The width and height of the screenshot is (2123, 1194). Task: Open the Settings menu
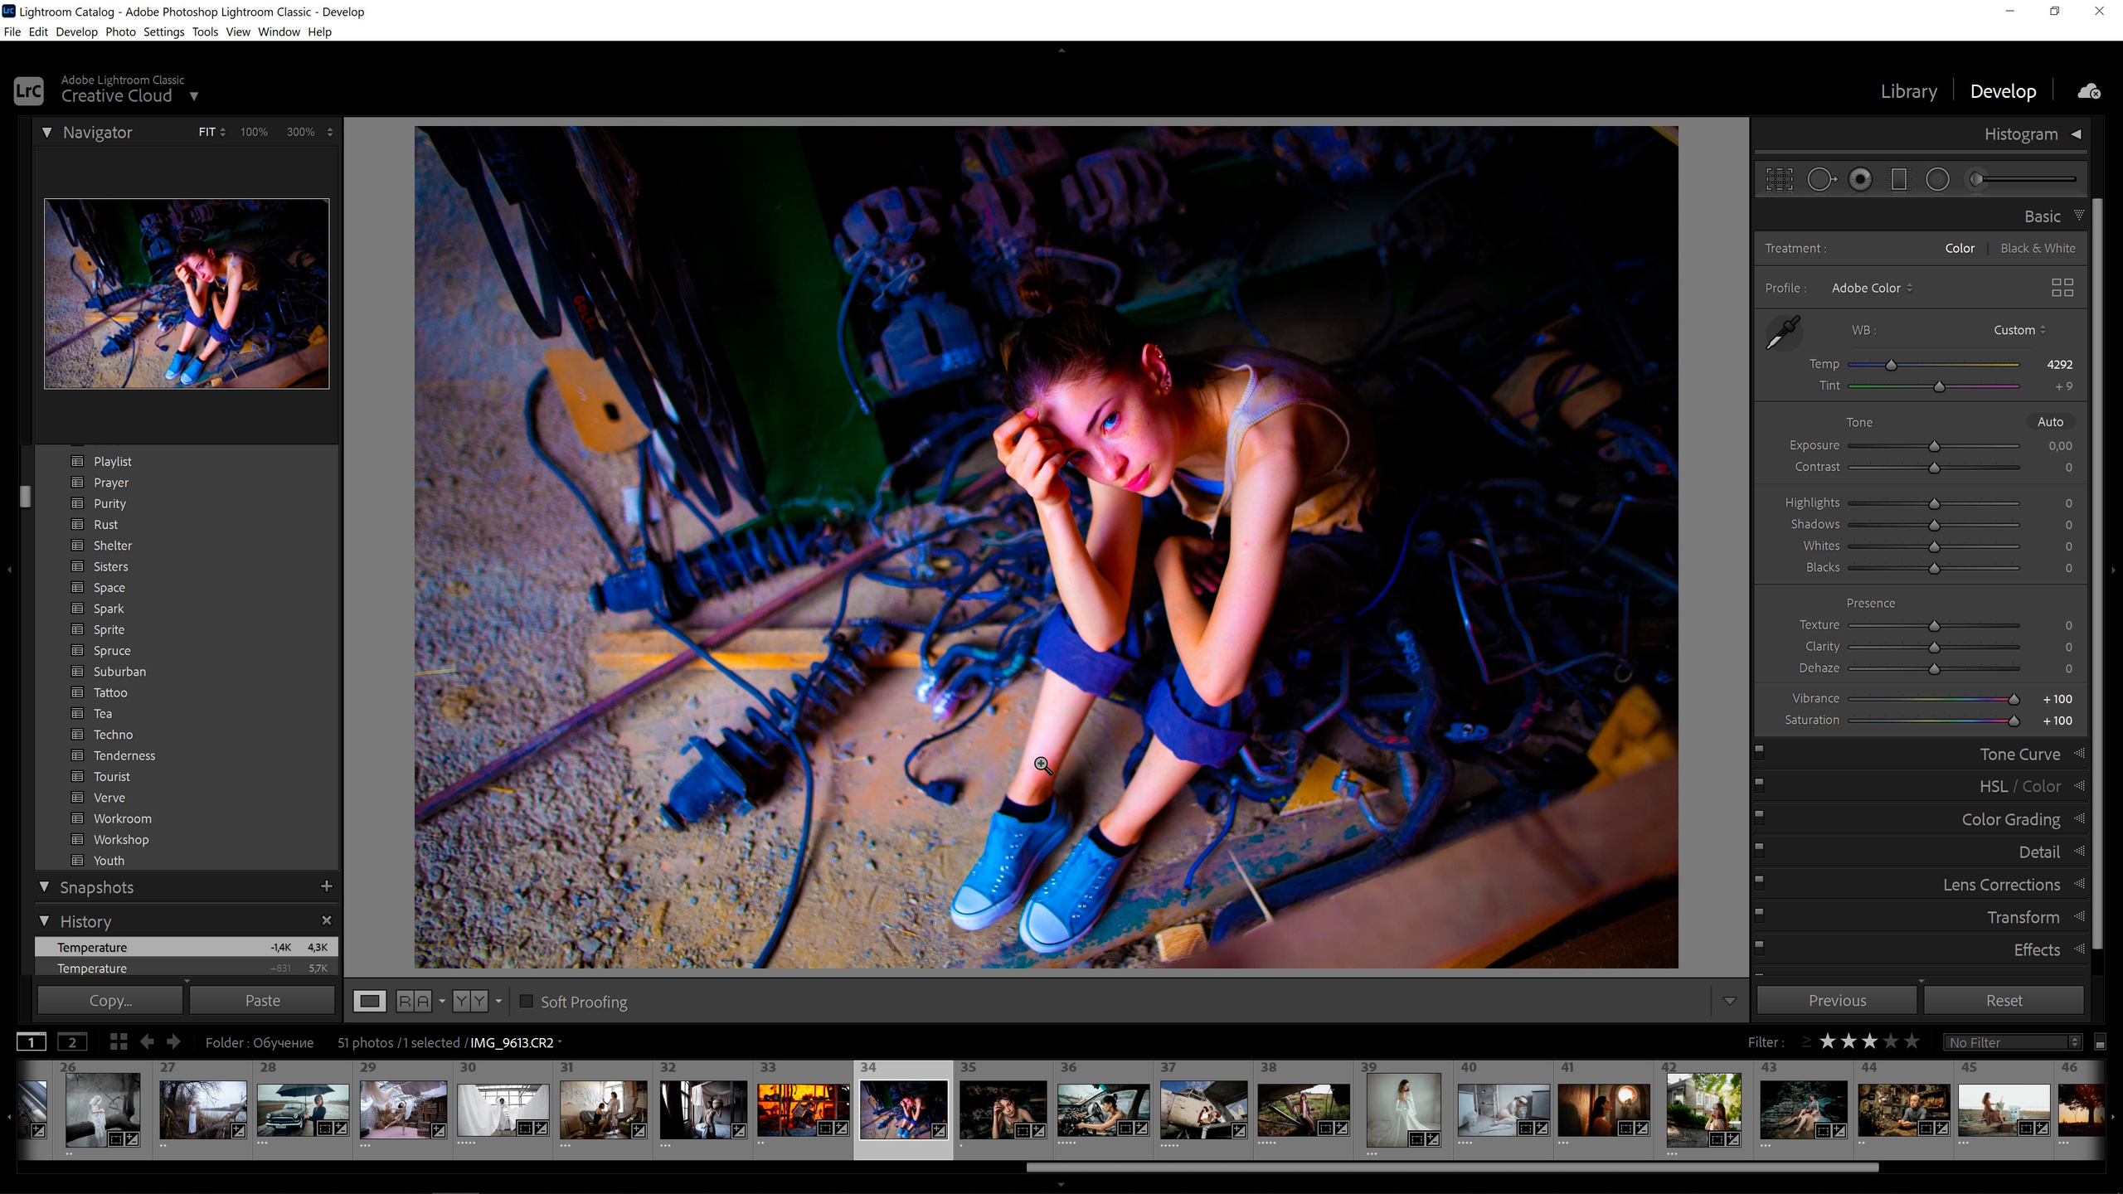tap(163, 32)
